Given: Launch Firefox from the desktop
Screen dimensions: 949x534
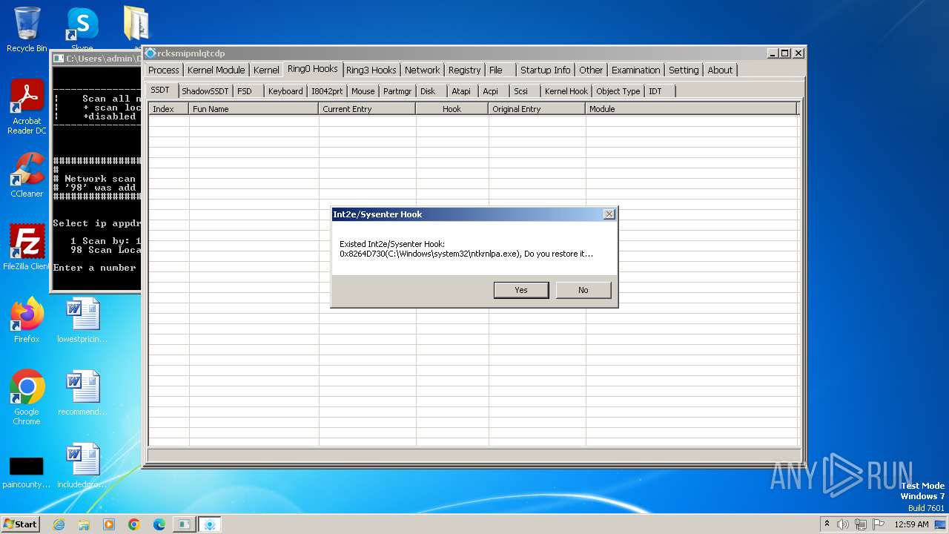Looking at the screenshot, I should [x=27, y=320].
